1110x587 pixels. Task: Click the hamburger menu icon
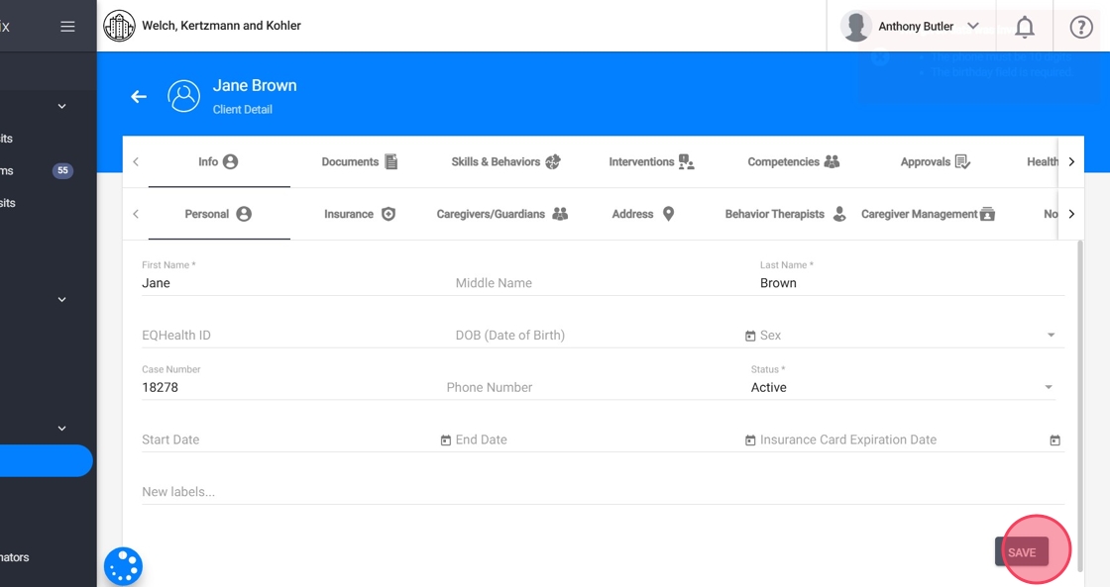[x=67, y=27]
